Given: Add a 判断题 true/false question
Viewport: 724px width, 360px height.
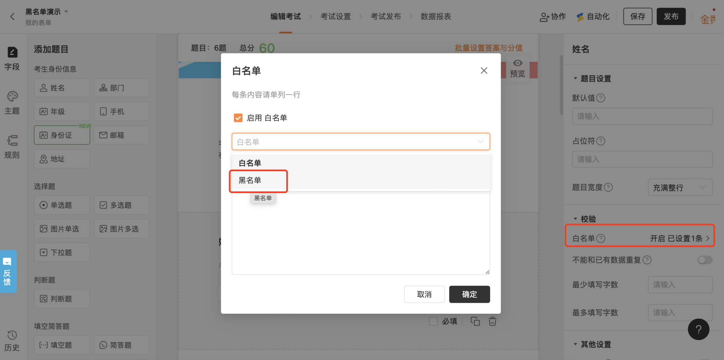Looking at the screenshot, I should tap(62, 299).
